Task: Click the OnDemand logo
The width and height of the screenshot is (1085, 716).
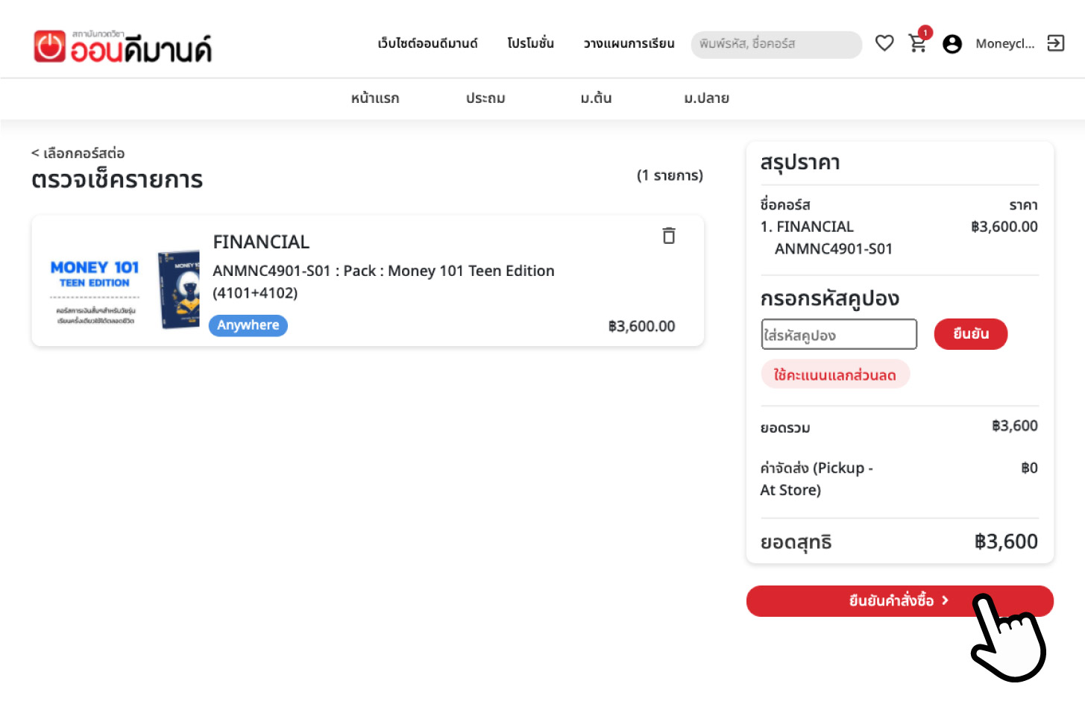Action: coord(123,46)
